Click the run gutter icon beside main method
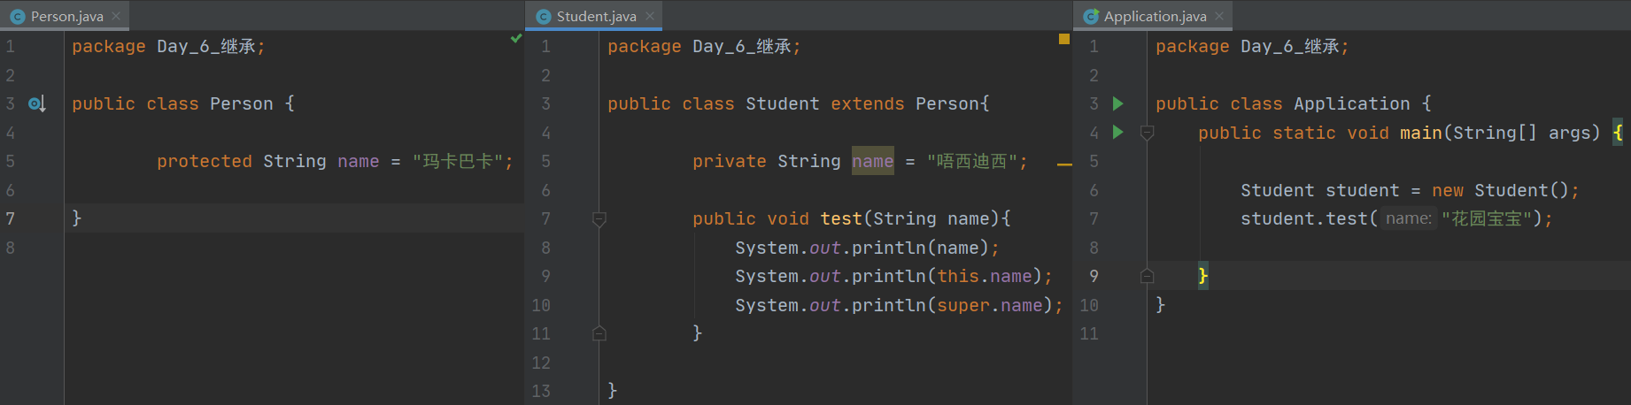The width and height of the screenshot is (1631, 405). [1118, 133]
